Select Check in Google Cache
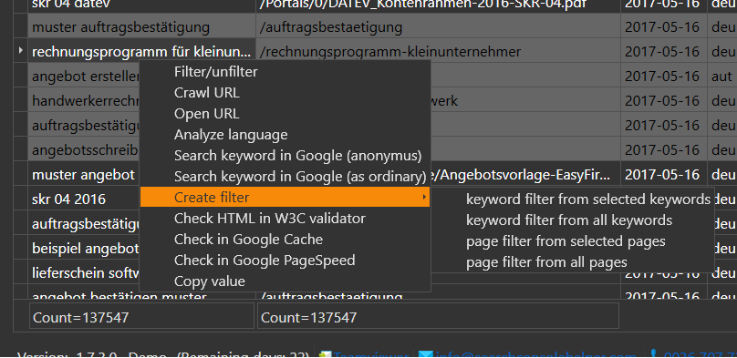This screenshot has height=358, width=737. (x=285, y=240)
